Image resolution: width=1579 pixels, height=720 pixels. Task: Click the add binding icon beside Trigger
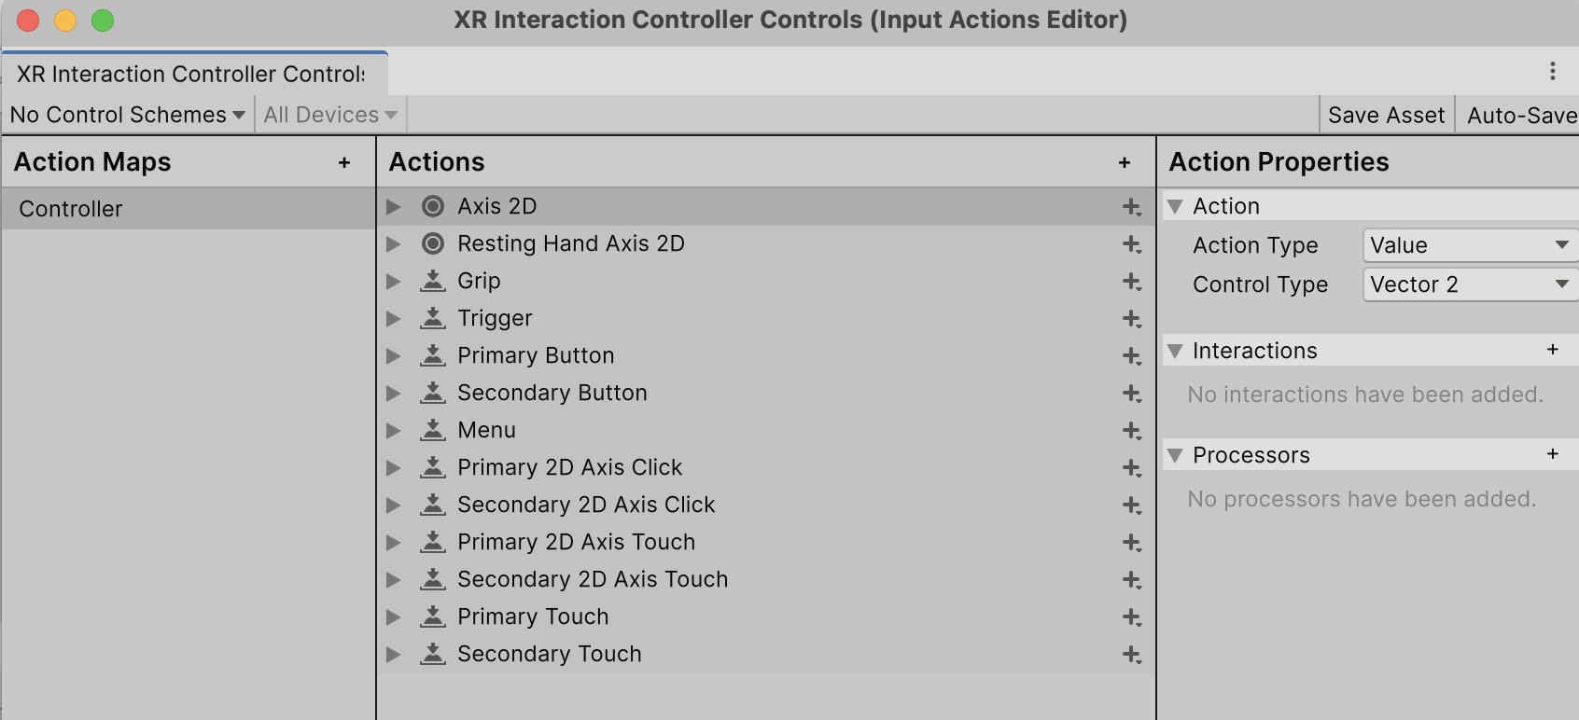[1129, 318]
